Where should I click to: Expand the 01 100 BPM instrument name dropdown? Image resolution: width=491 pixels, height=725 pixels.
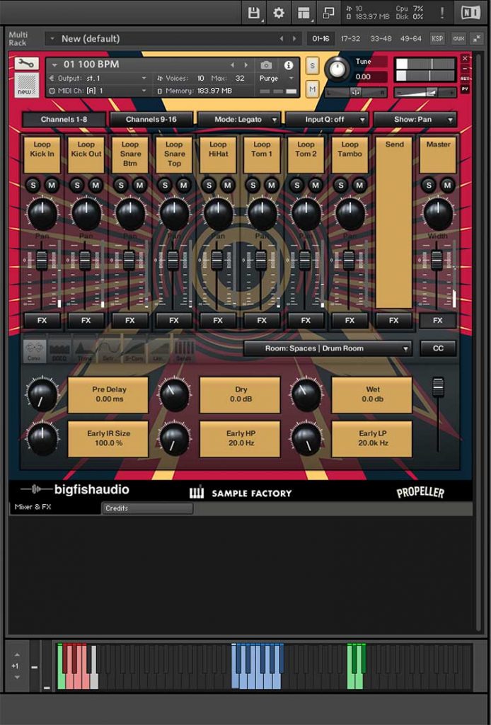54,64
